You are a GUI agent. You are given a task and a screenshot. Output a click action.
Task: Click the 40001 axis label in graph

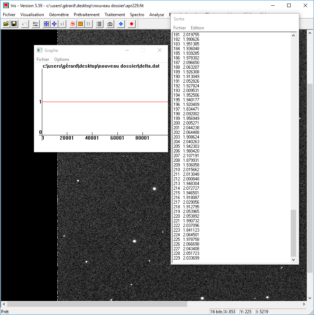pyautogui.click(x=92, y=138)
